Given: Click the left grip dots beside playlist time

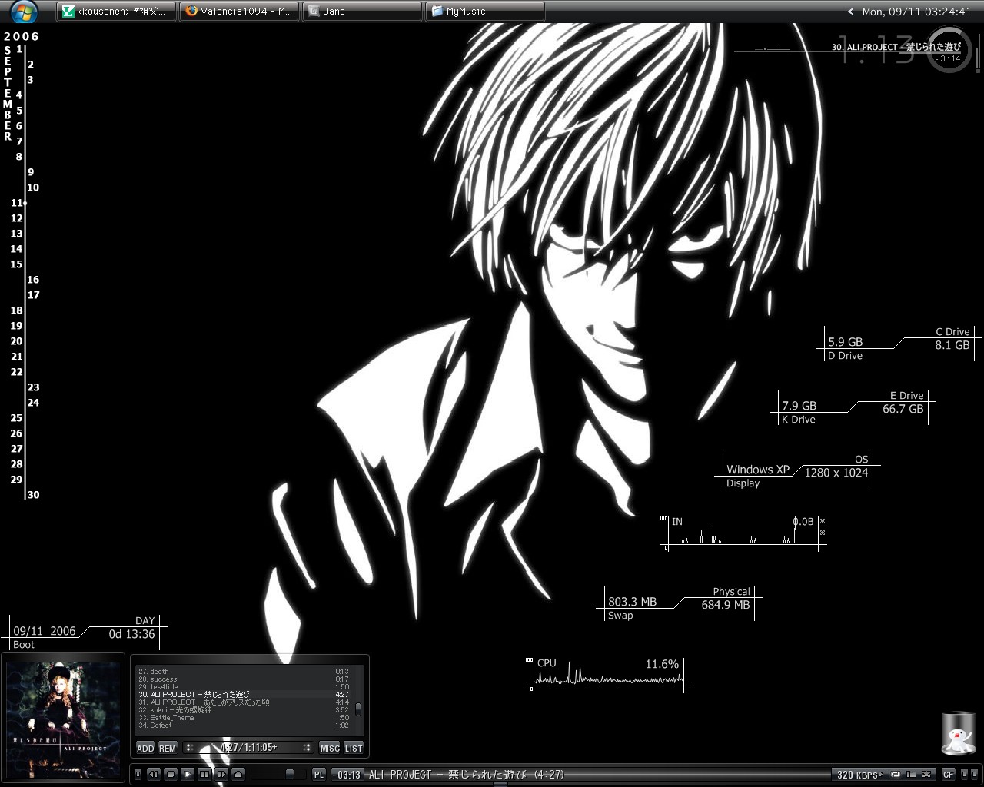Looking at the screenshot, I should click(190, 748).
